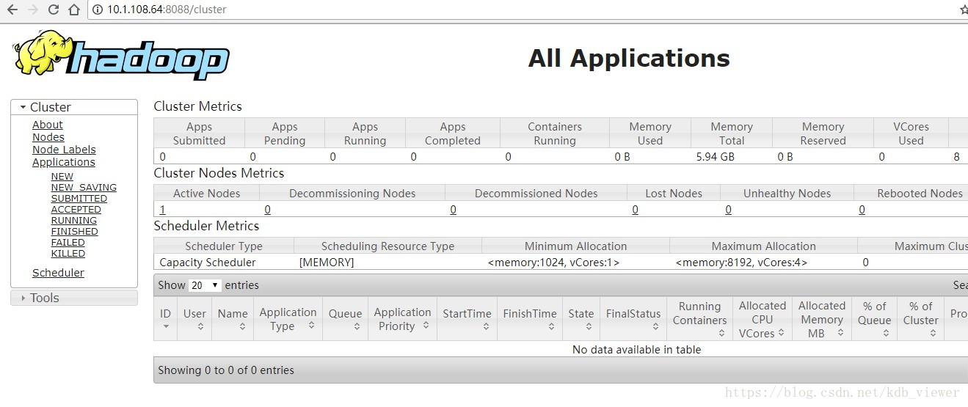The image size is (968, 407).
Task: View site info icon in address bar
Action: click(98, 10)
